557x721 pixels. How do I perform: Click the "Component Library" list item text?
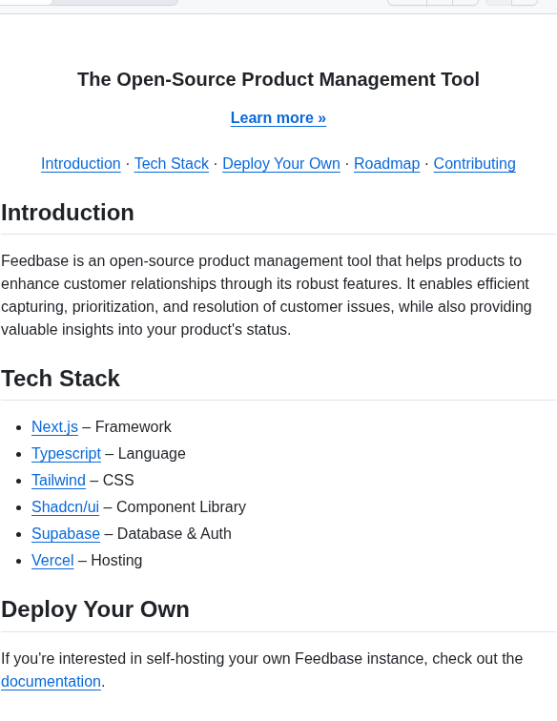pos(181,507)
